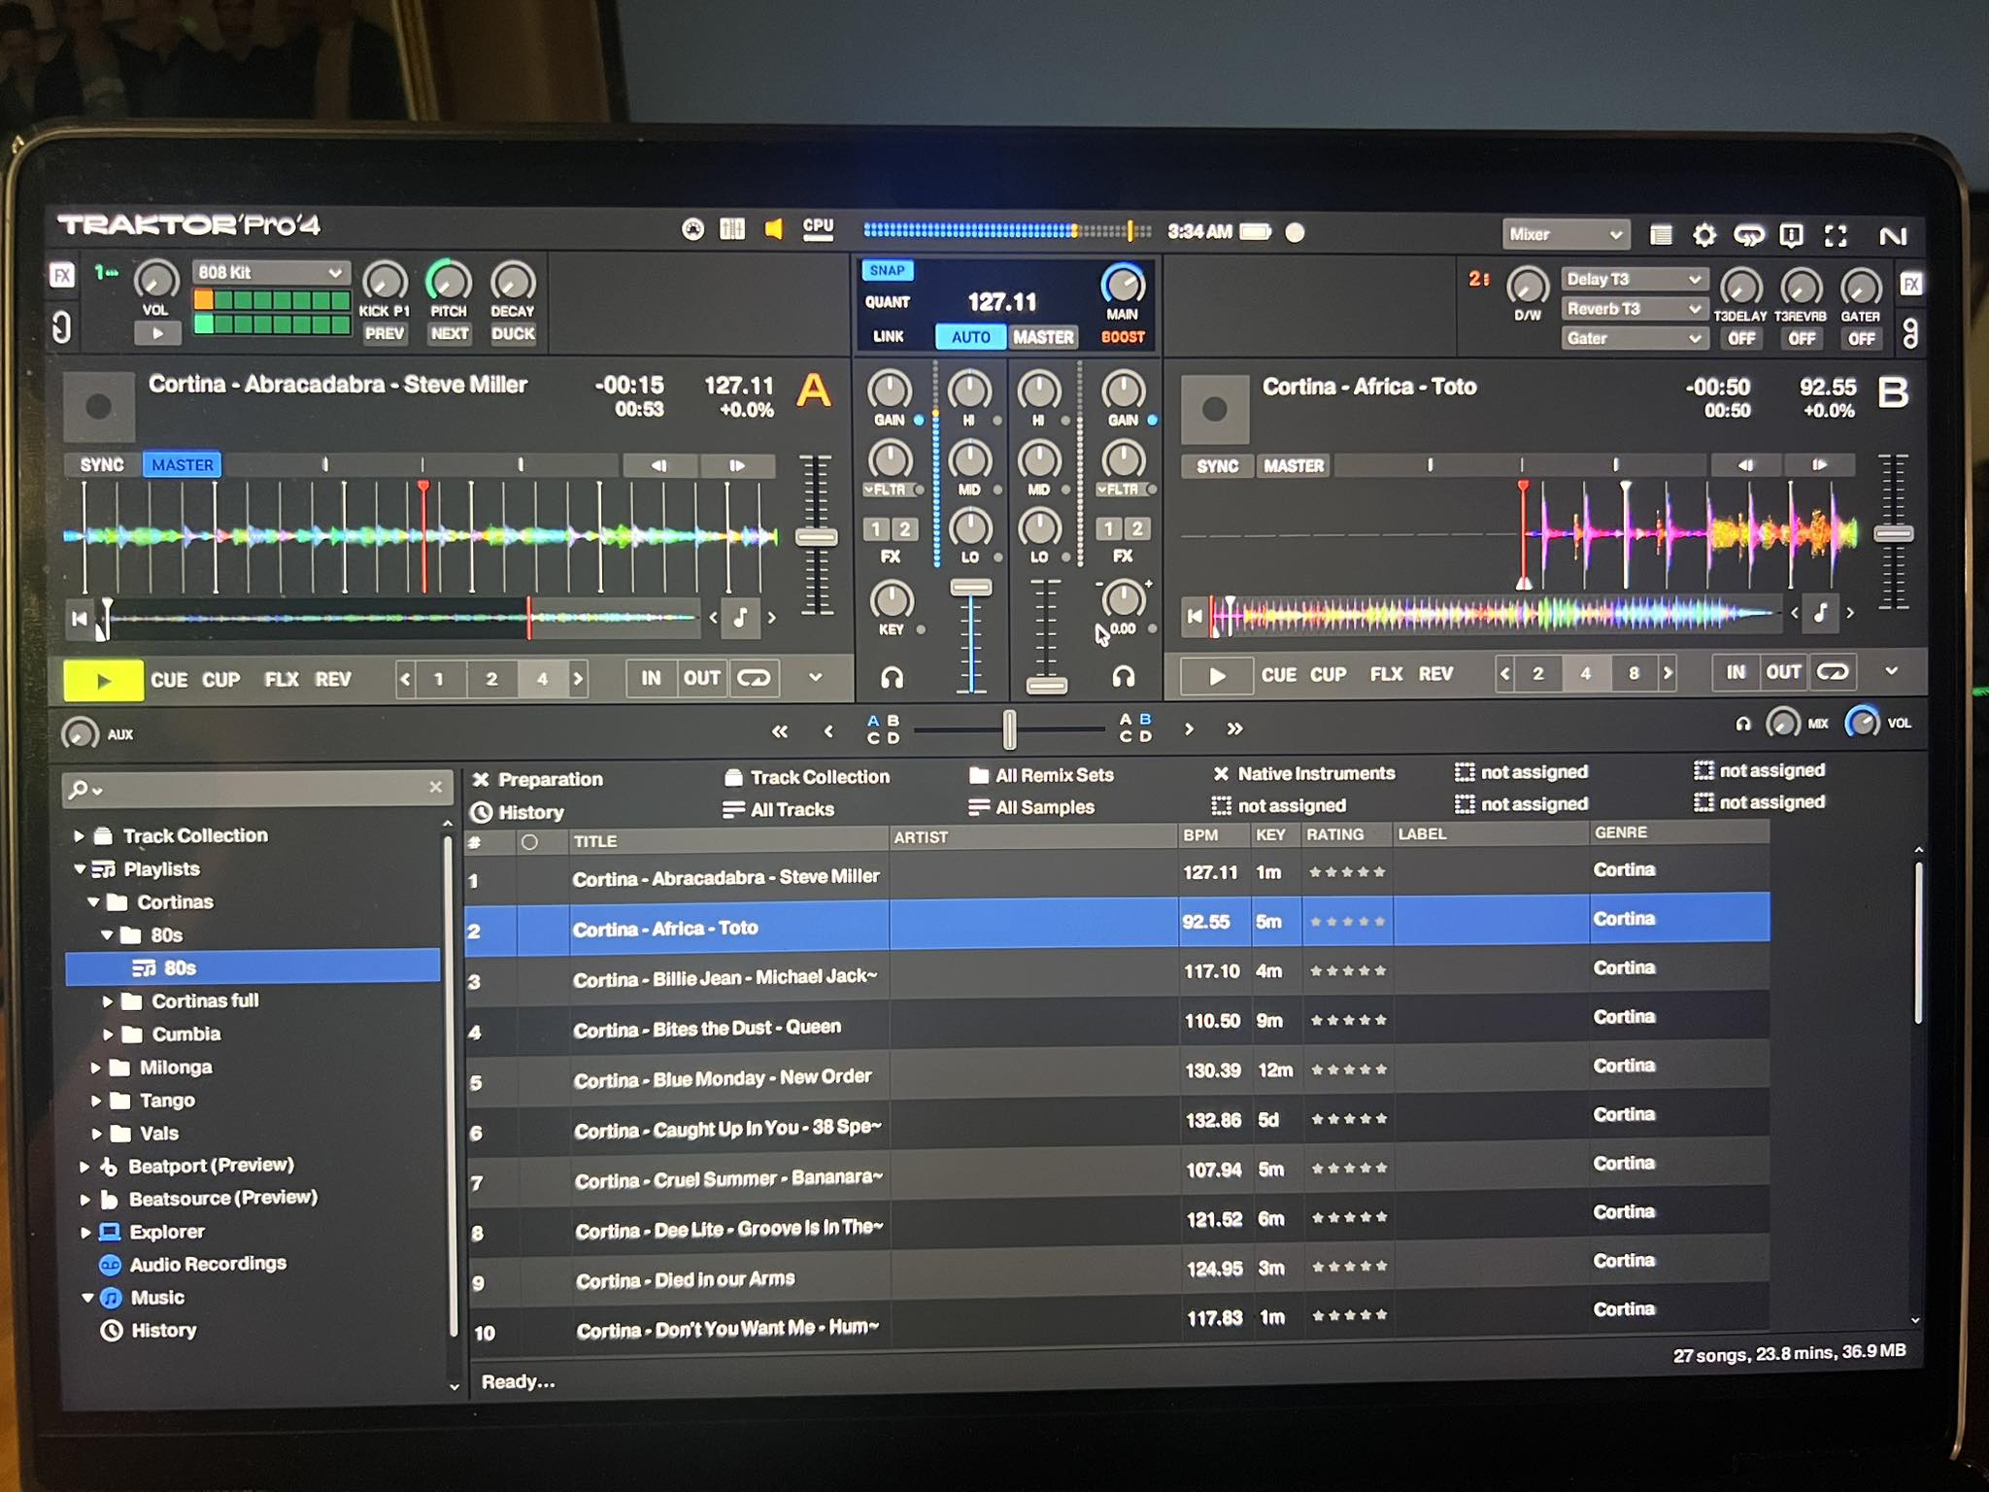The width and height of the screenshot is (1989, 1492).
Task: Click the speaker warning icon in header
Action: click(x=774, y=229)
